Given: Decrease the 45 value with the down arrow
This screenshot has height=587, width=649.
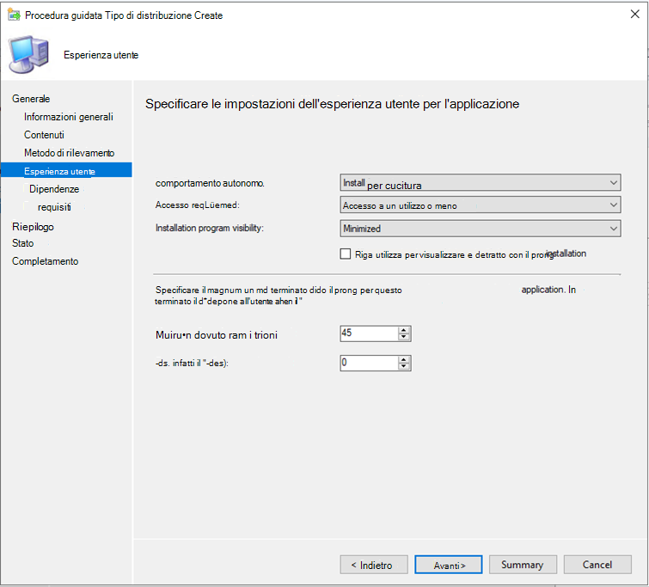Looking at the screenshot, I should pyautogui.click(x=403, y=337).
